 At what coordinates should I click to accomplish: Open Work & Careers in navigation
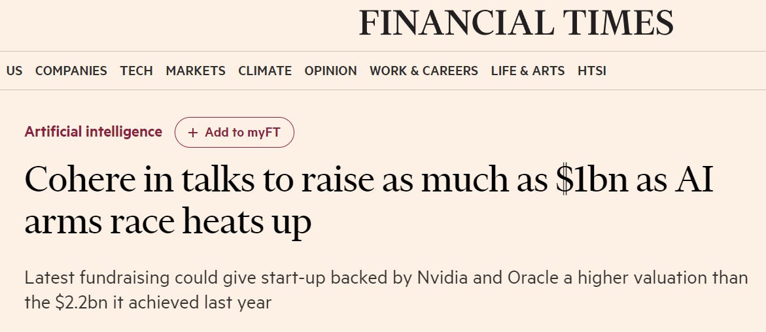click(423, 71)
